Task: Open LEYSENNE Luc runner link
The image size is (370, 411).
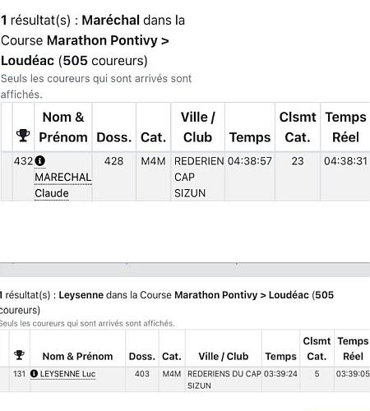Action: pyautogui.click(x=67, y=374)
